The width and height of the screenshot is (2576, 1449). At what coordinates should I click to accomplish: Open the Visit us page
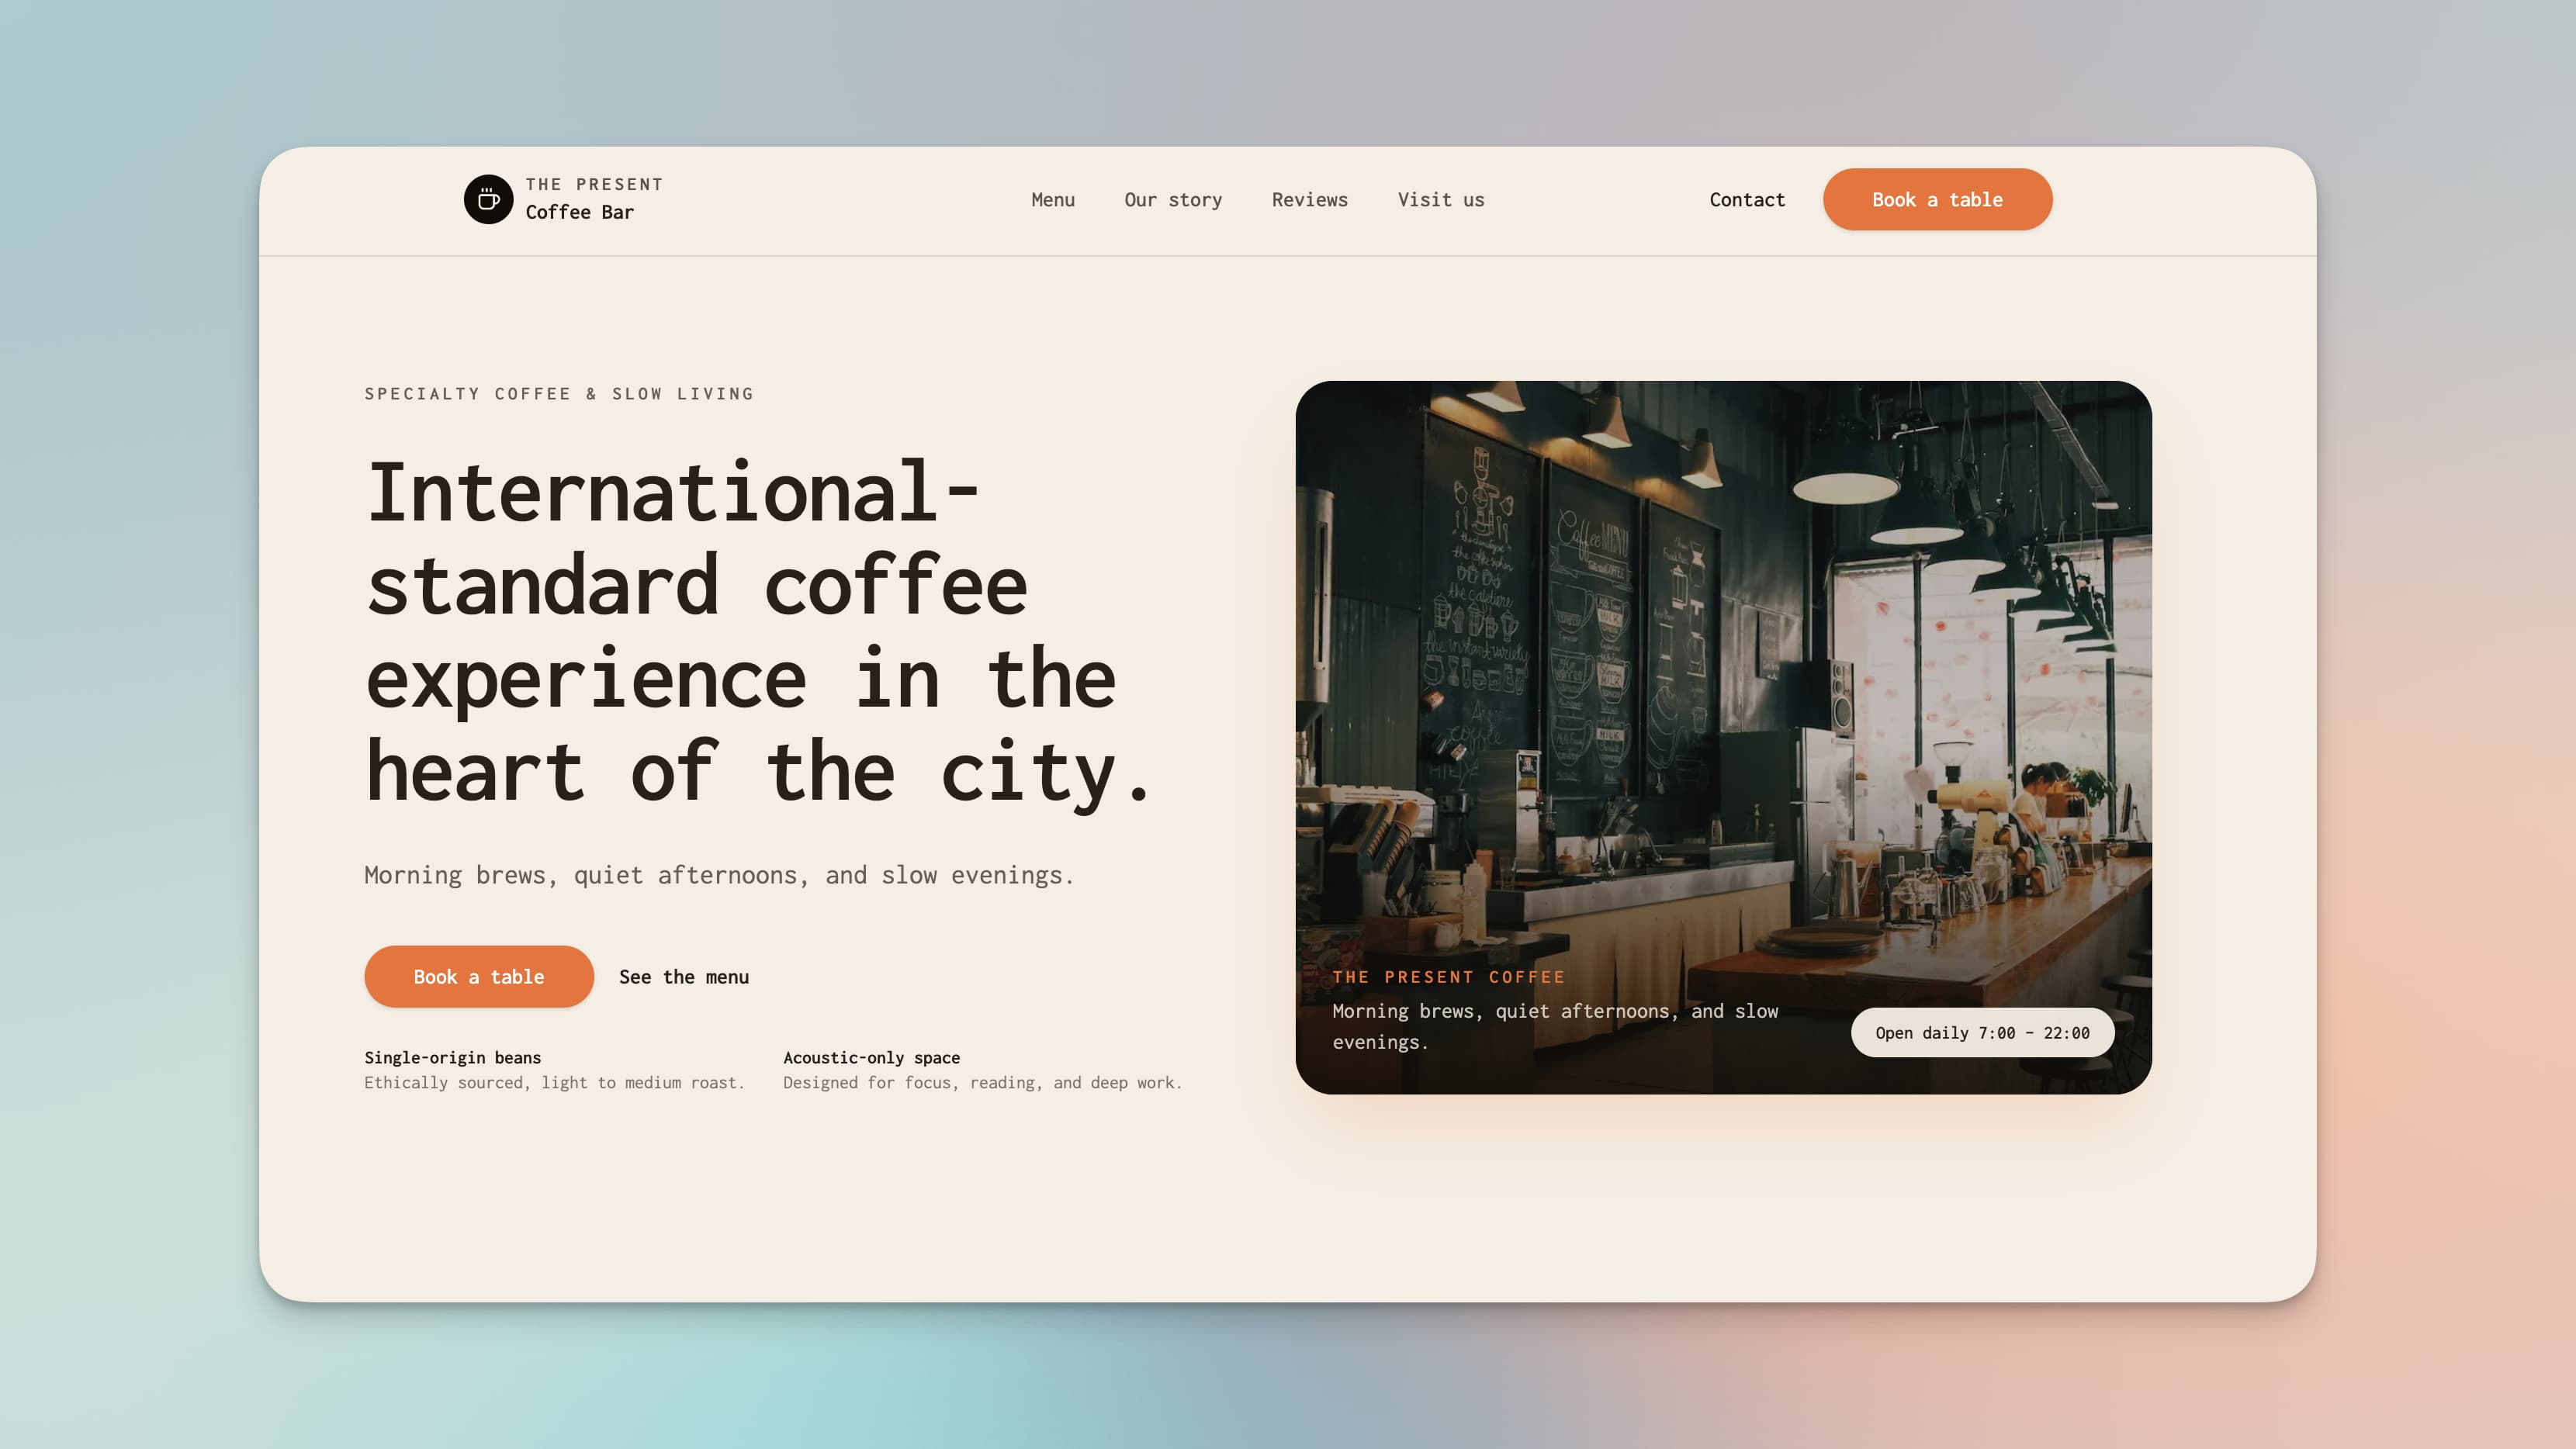[1441, 199]
